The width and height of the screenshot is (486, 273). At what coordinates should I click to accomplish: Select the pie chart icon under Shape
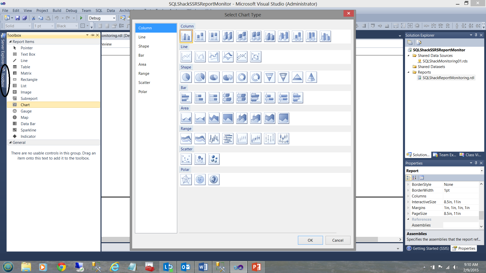point(186,77)
